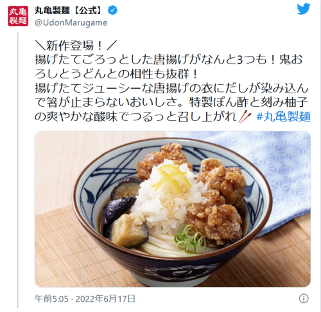Viewport: 321px width, 312px height.
Task: Open the 丸亀製麺【公式】 display name
Action: (x=69, y=10)
